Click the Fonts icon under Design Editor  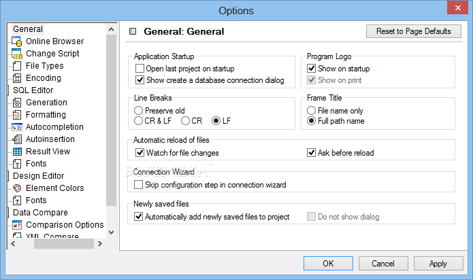click(x=17, y=200)
